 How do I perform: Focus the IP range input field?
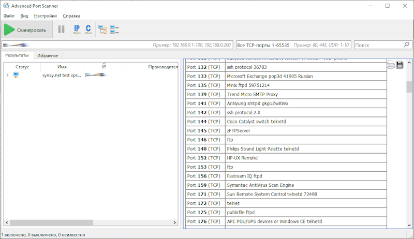(x=117, y=45)
